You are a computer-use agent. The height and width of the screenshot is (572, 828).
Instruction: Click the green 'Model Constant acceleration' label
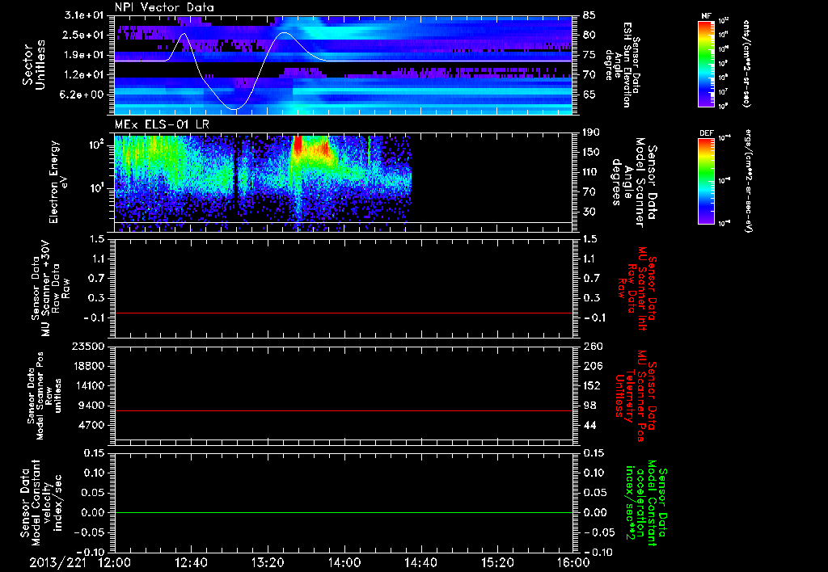(x=645, y=504)
